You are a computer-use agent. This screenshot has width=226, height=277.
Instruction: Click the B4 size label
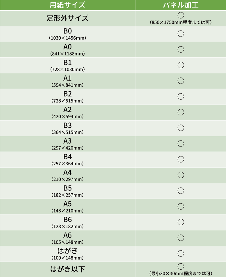[x=67, y=157]
